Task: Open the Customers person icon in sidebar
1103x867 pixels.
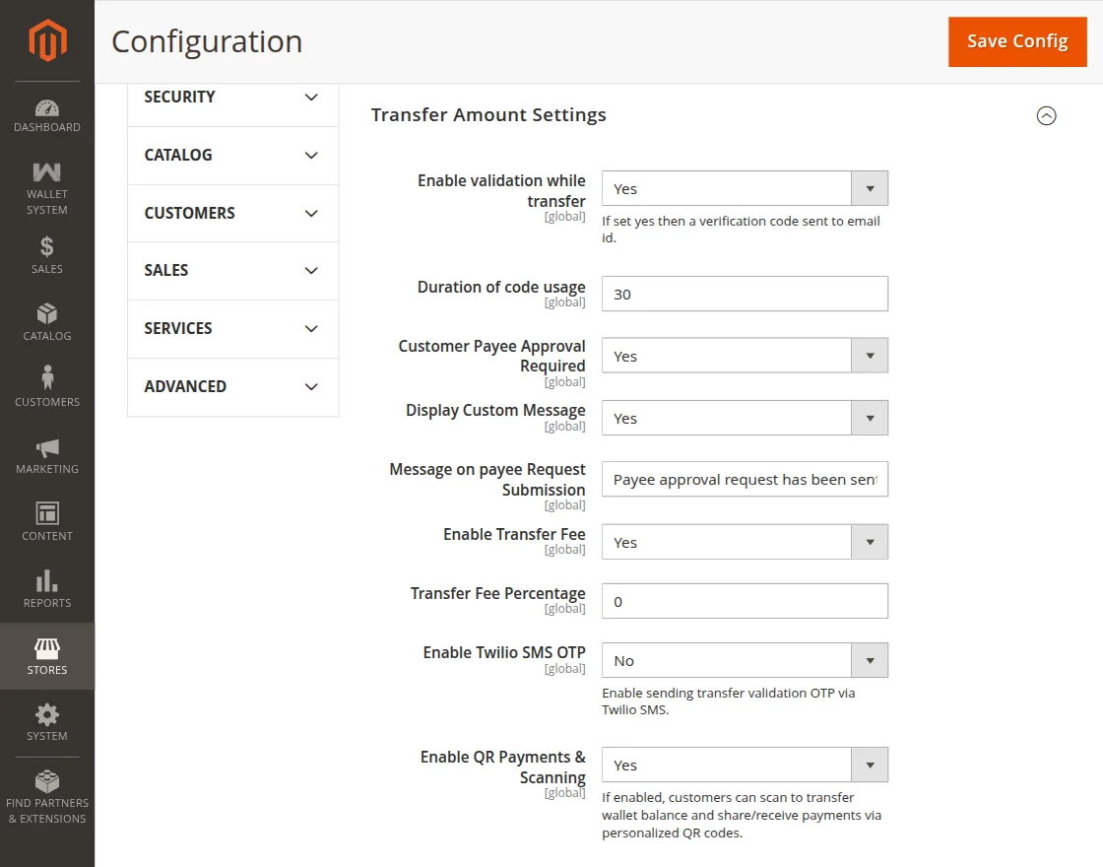Action: 47,377
